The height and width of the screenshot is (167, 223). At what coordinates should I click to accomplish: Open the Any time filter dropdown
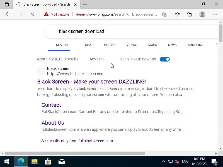[x=97, y=59]
